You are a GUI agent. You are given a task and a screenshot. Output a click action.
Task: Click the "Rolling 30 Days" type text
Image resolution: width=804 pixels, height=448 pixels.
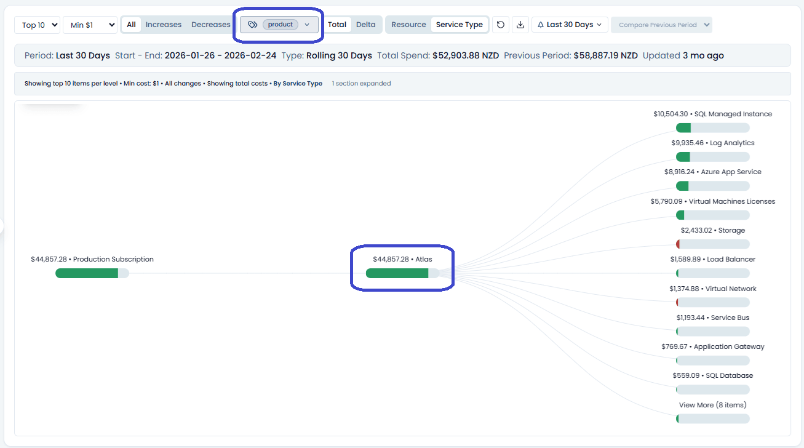(339, 55)
